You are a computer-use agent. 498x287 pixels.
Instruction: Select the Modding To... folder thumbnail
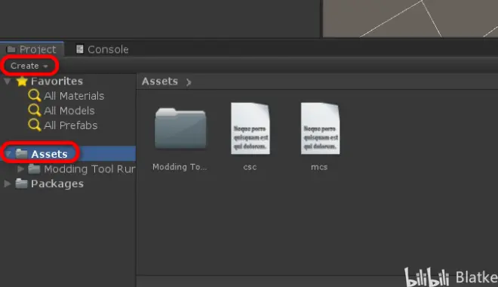click(180, 128)
